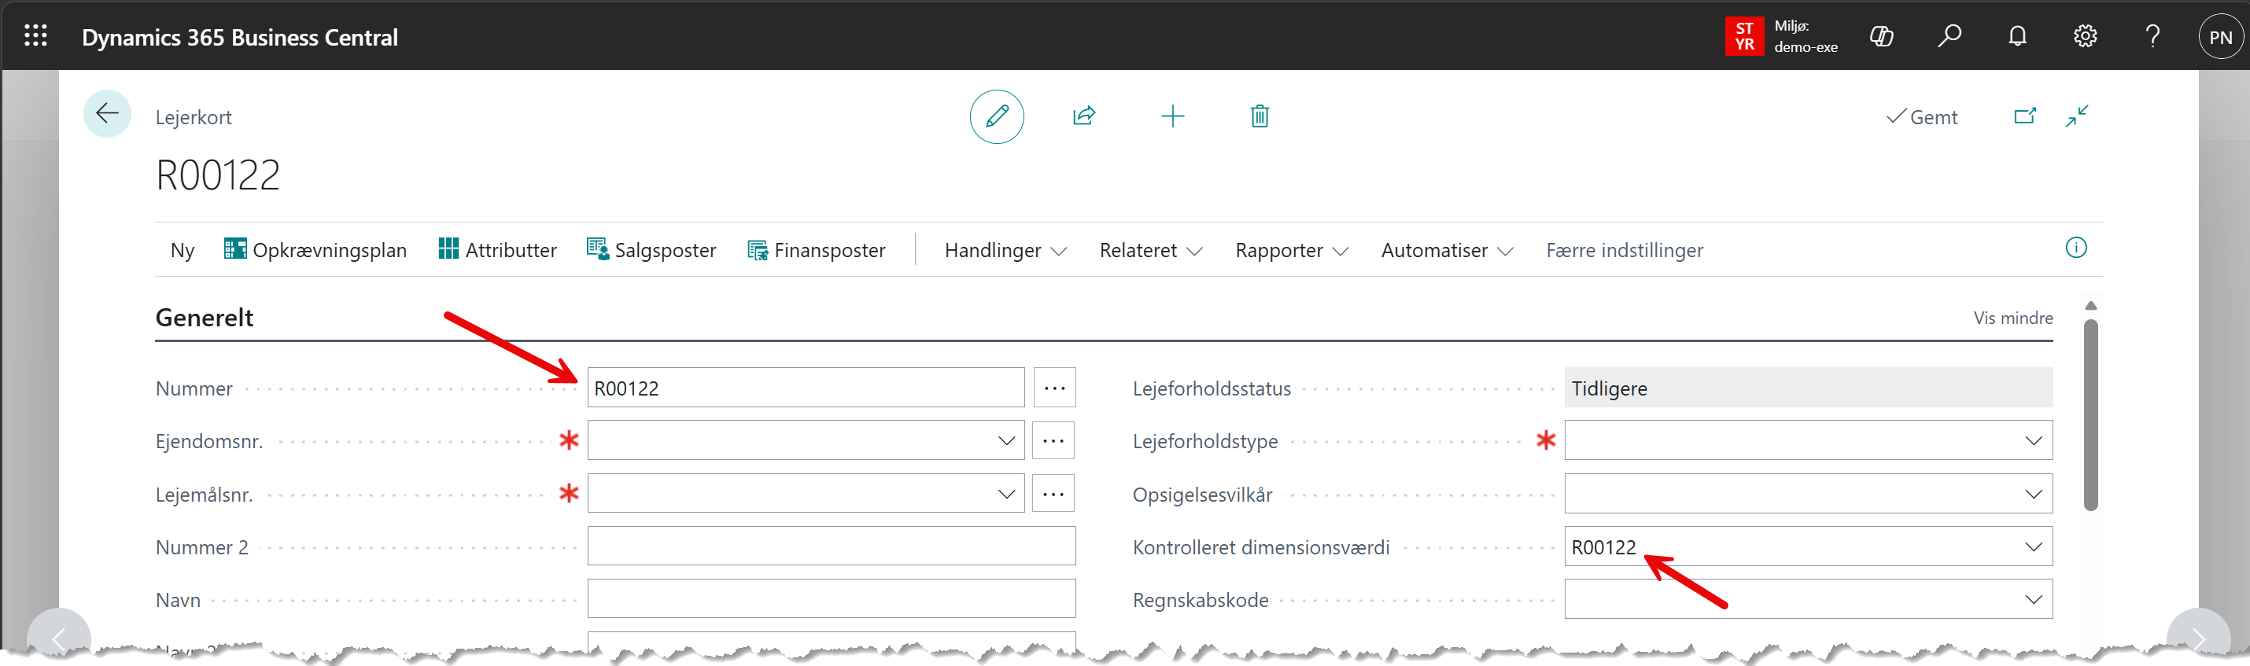
Task: Open the Rapporter menu
Action: (1291, 252)
